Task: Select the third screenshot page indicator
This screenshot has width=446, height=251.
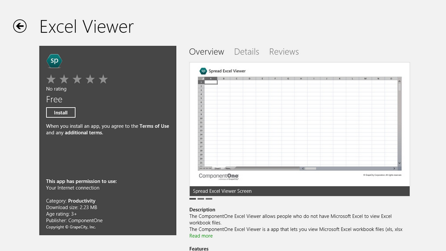Action: (x=209, y=199)
